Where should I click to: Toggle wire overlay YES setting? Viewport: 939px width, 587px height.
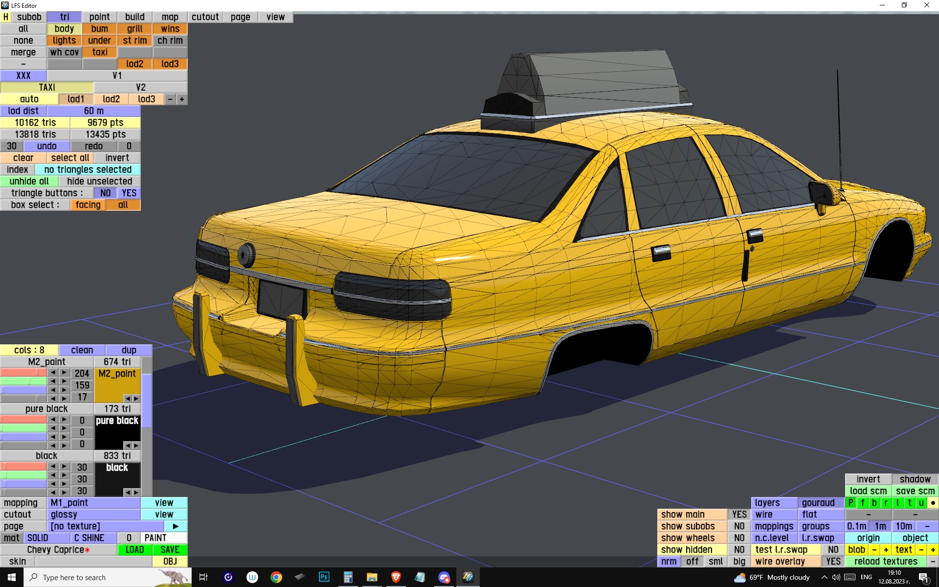point(833,562)
